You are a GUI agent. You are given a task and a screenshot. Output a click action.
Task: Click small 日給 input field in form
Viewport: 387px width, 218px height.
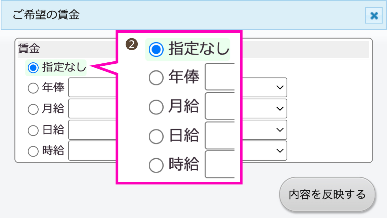coord(92,130)
